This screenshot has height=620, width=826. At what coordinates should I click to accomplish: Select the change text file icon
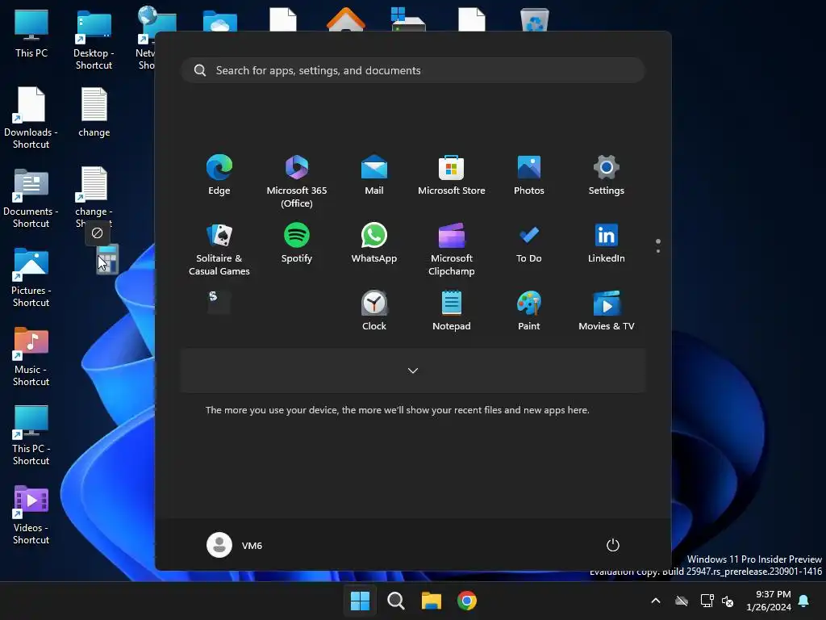[94, 112]
